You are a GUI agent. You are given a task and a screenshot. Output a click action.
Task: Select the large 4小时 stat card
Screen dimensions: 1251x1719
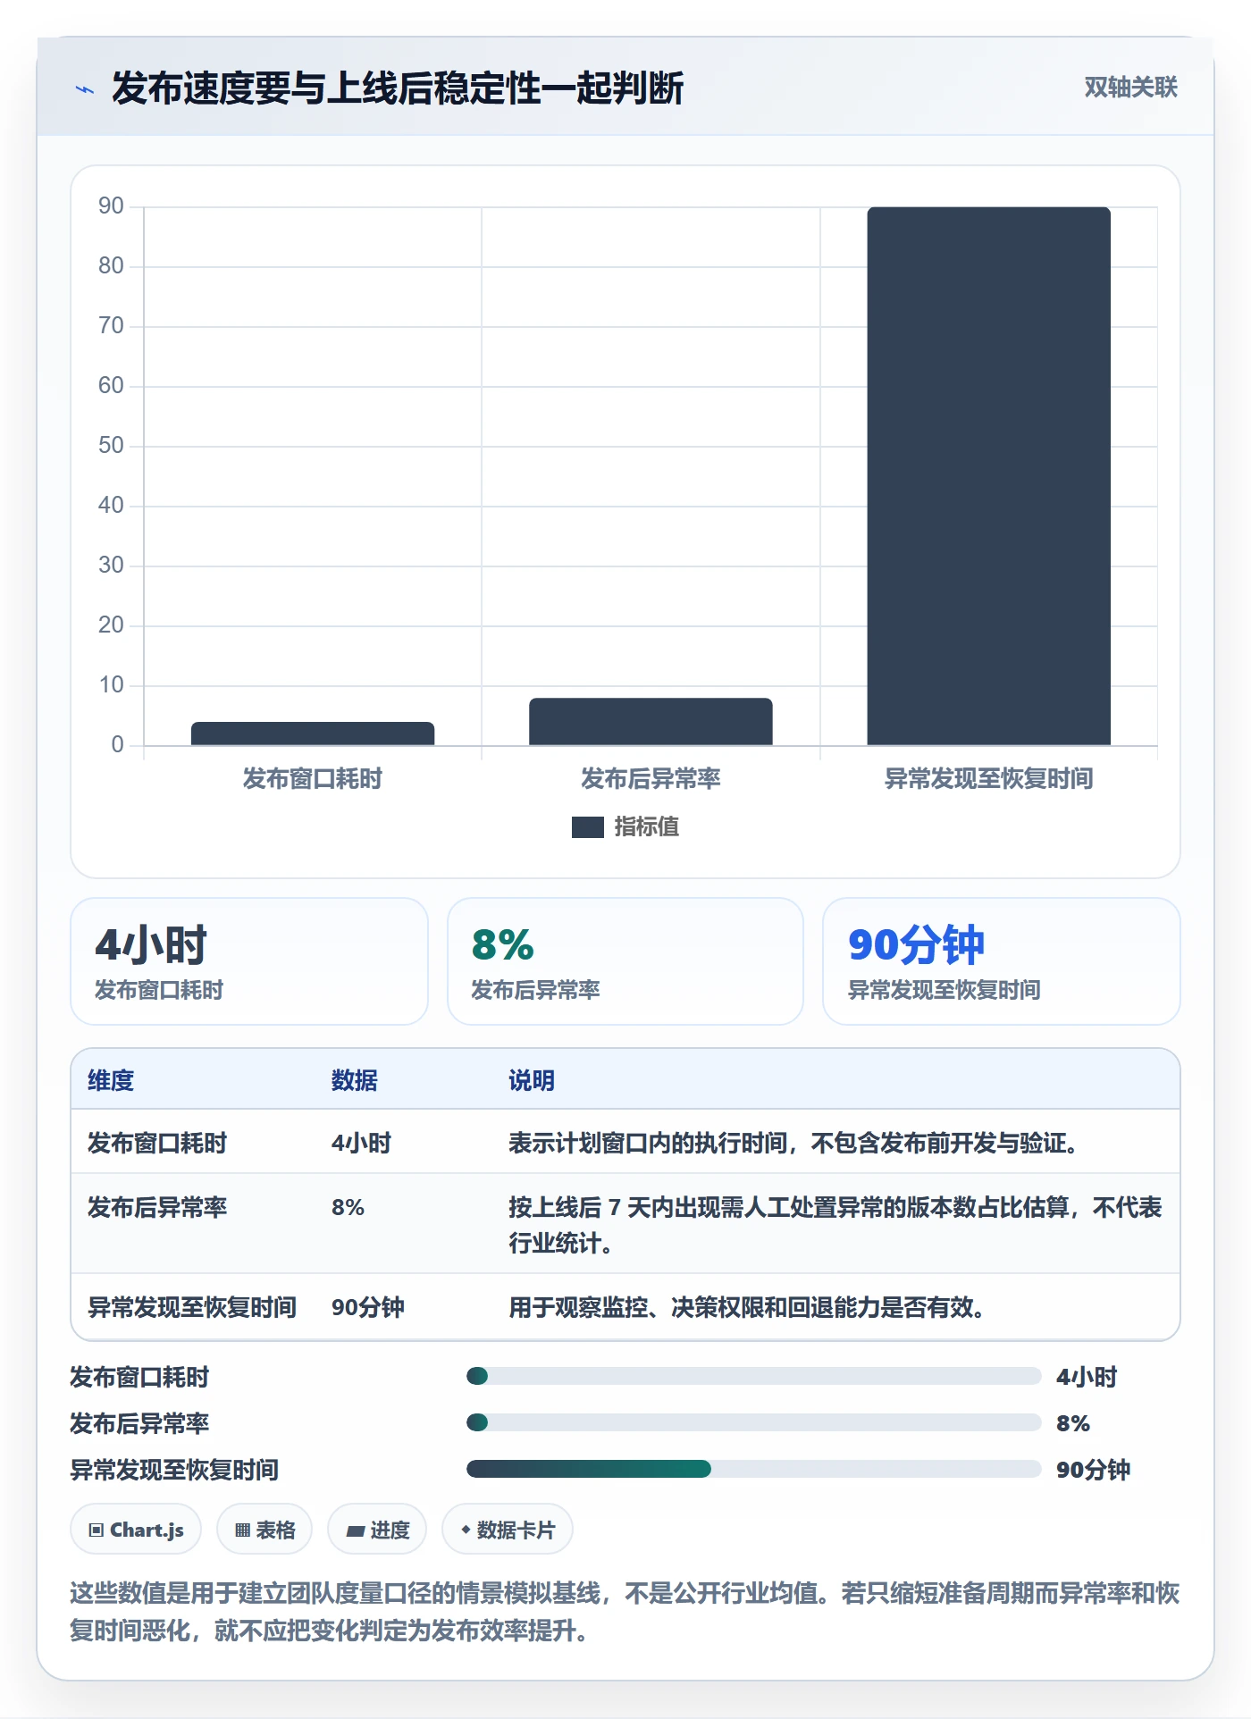coord(249,961)
